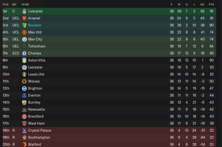
Task: Open the Man City team name link
Action: point(35,39)
